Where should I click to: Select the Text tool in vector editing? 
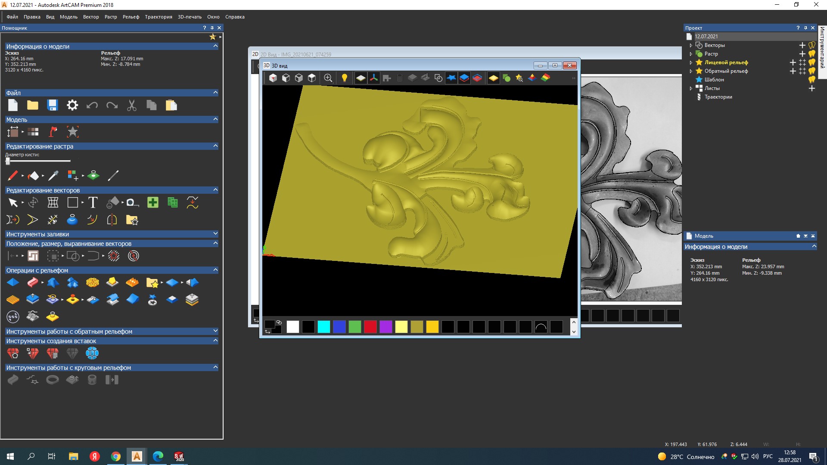93,202
